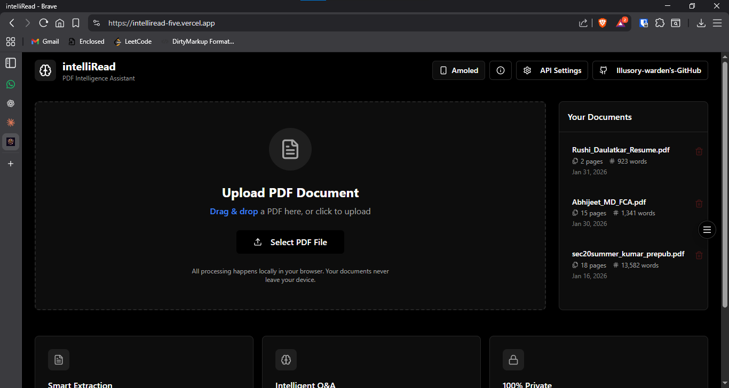
Task: Add a new sidebar item with plus
Action: point(11,164)
